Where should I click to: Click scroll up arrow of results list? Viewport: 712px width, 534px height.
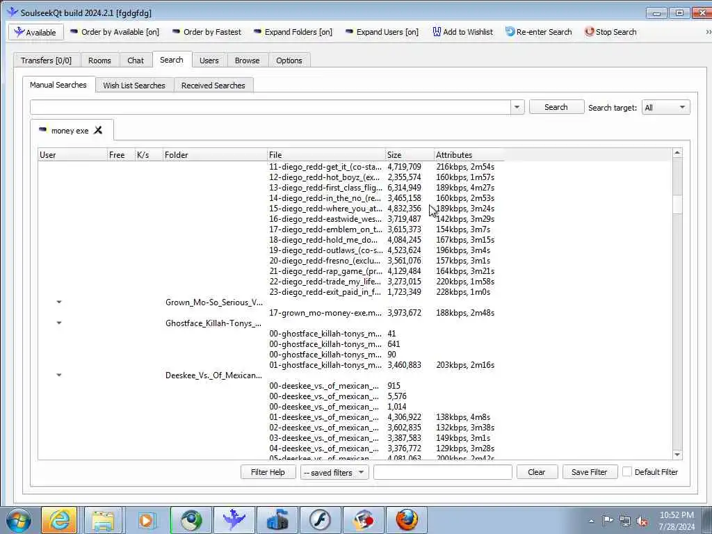(x=677, y=153)
